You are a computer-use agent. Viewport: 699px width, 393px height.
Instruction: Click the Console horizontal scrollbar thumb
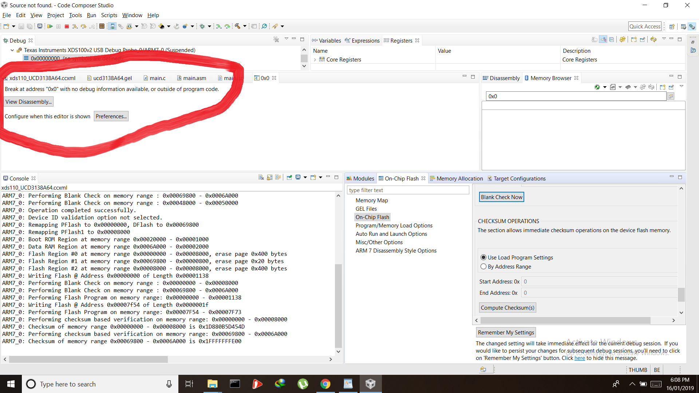click(88, 359)
